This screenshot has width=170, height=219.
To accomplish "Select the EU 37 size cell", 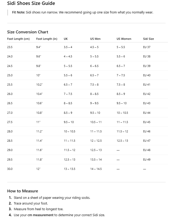I will (147, 47).
